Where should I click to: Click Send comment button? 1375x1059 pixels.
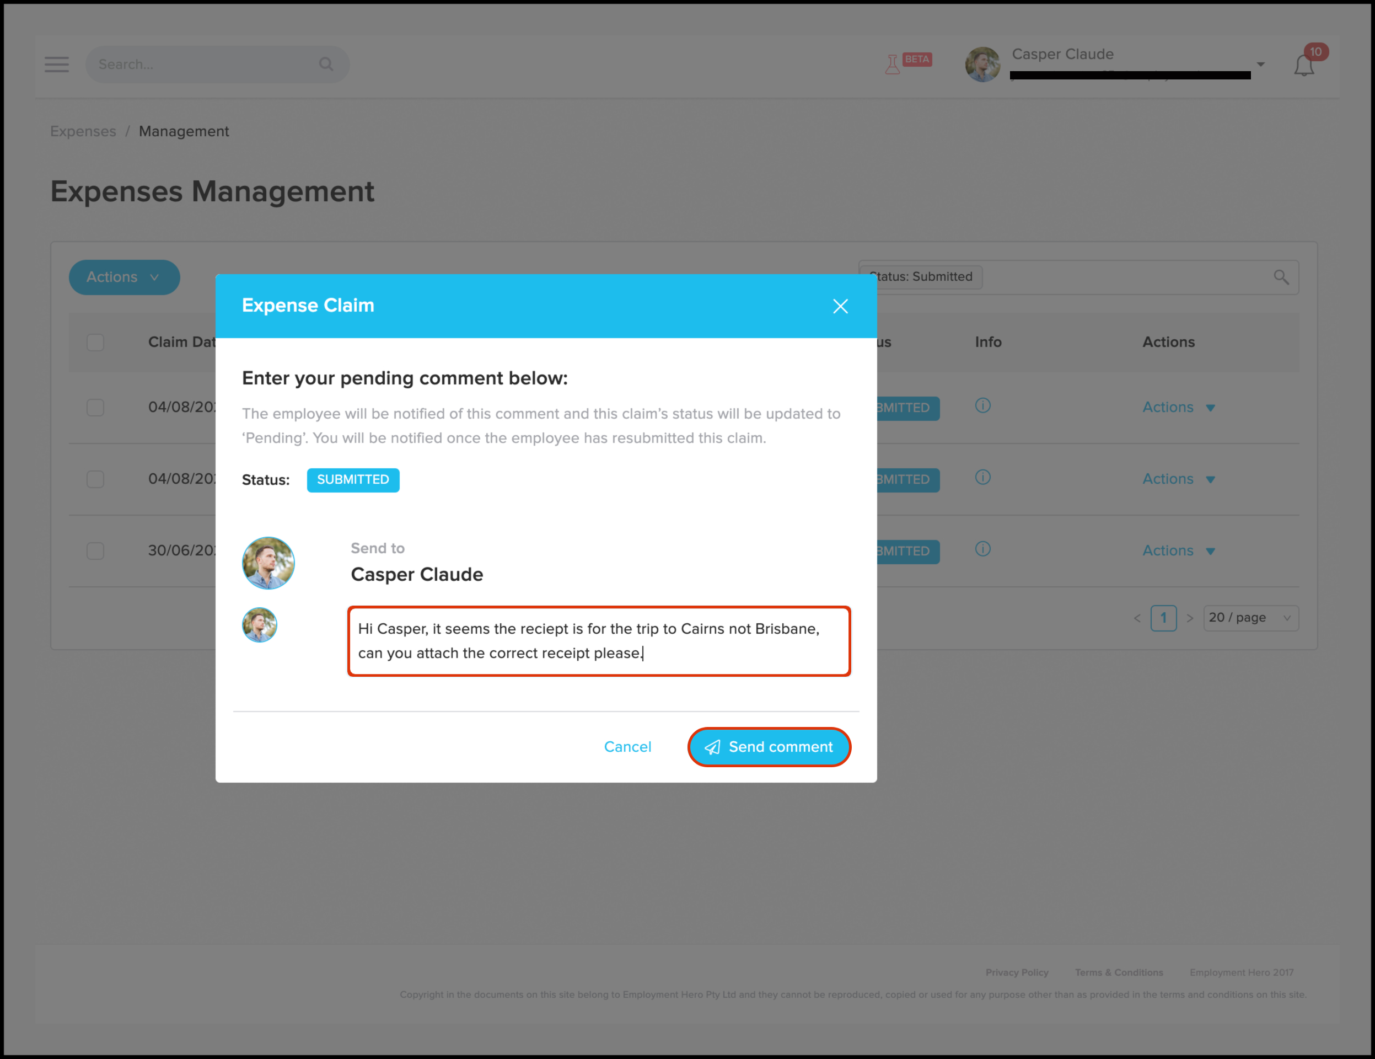point(769,747)
